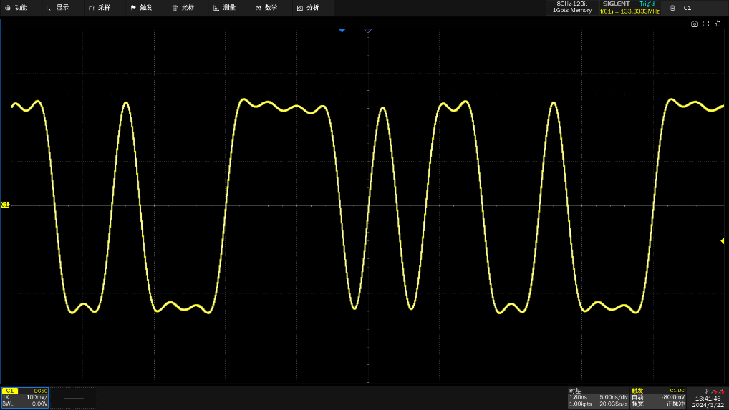Open the 触发 trigger settings box

click(658, 398)
